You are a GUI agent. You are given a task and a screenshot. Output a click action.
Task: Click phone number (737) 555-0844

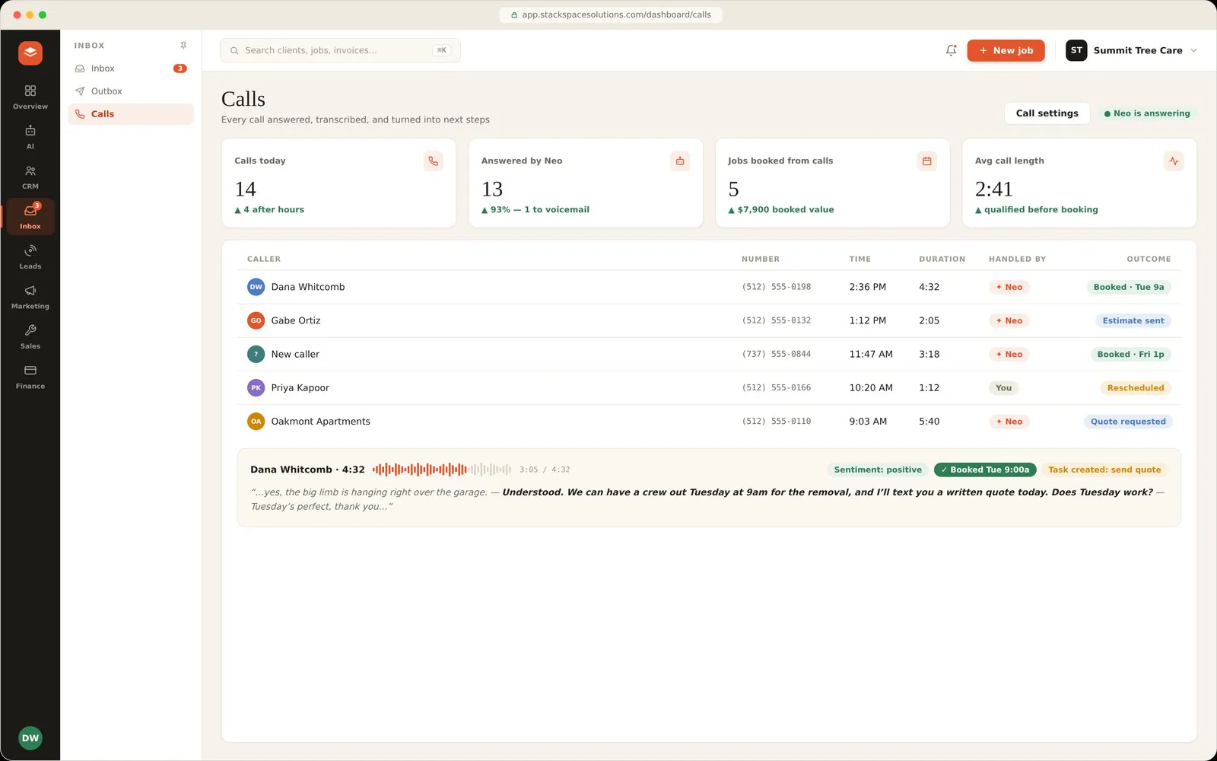click(776, 354)
